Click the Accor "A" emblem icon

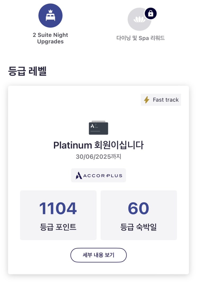[79, 175]
